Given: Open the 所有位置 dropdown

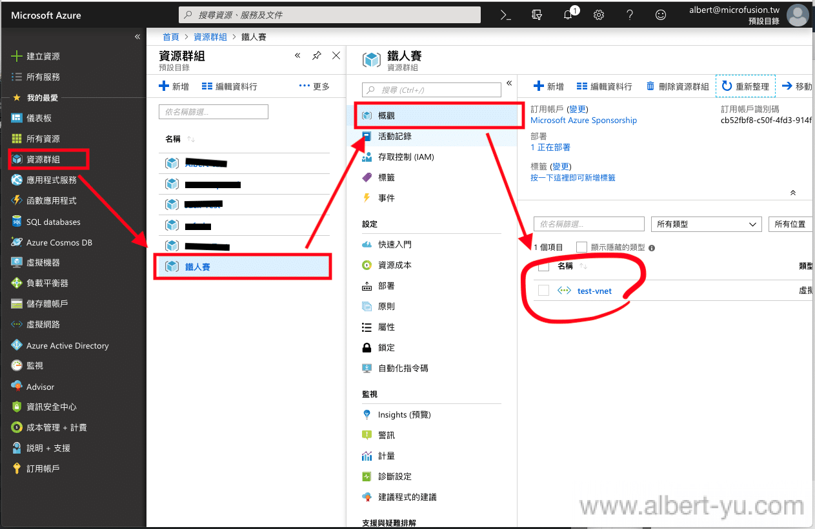Looking at the screenshot, I should point(790,224).
